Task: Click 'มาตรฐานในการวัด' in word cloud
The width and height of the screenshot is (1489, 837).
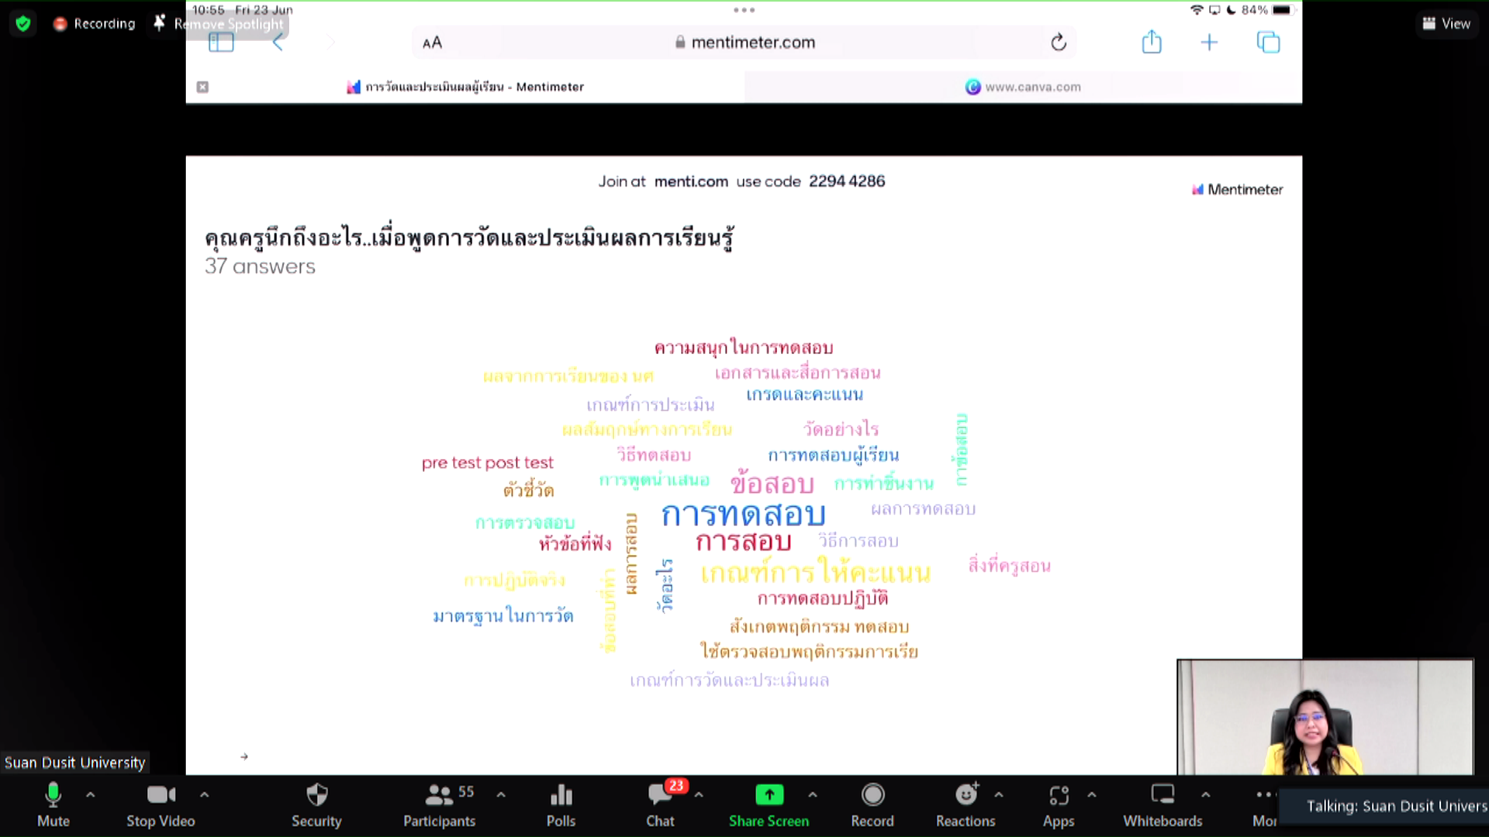Action: 503,616
